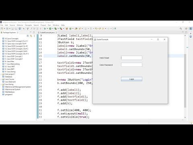This screenshot has width=193, height=145.
Task: Select the Matrimonial Management System project
Action: point(18,87)
